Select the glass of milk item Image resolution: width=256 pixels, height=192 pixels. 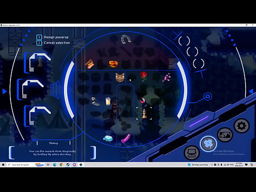pos(108,101)
